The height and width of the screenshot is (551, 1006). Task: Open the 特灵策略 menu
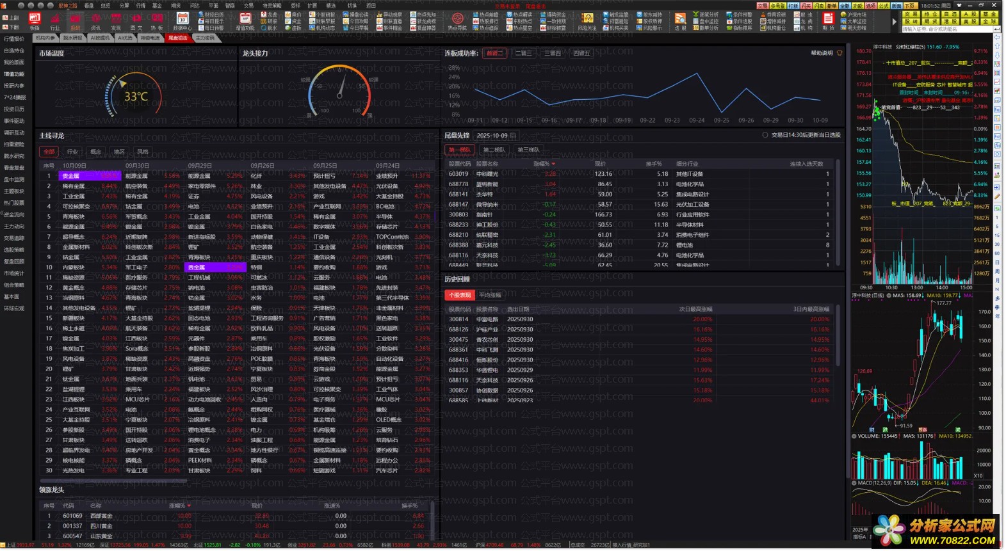[x=272, y=5]
